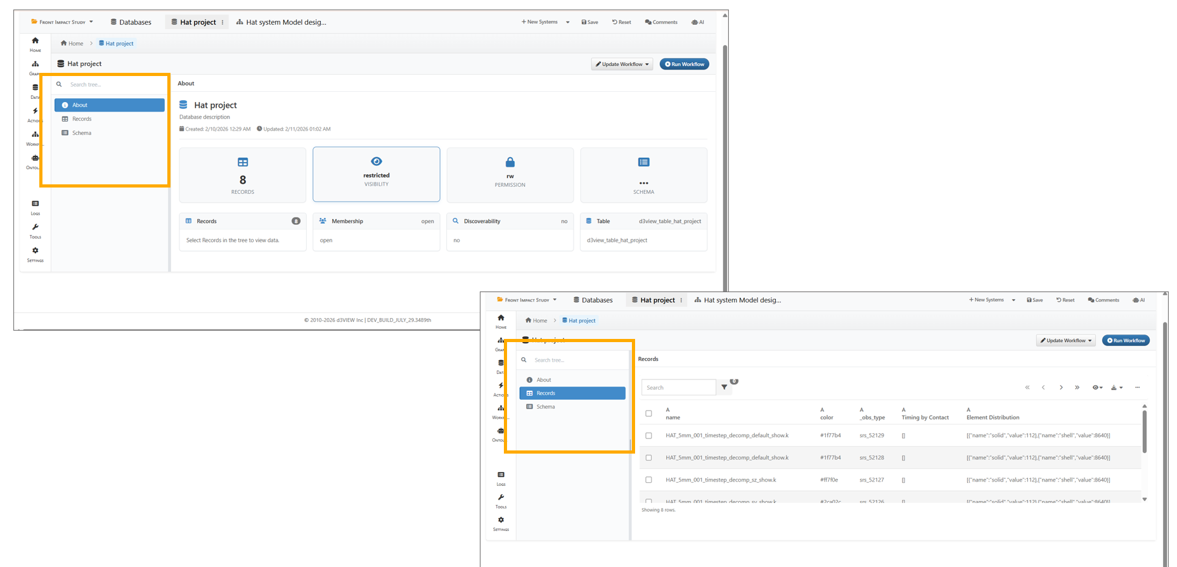Select Schema in the About window tree
This screenshot has height=567, width=1177.
(x=82, y=133)
